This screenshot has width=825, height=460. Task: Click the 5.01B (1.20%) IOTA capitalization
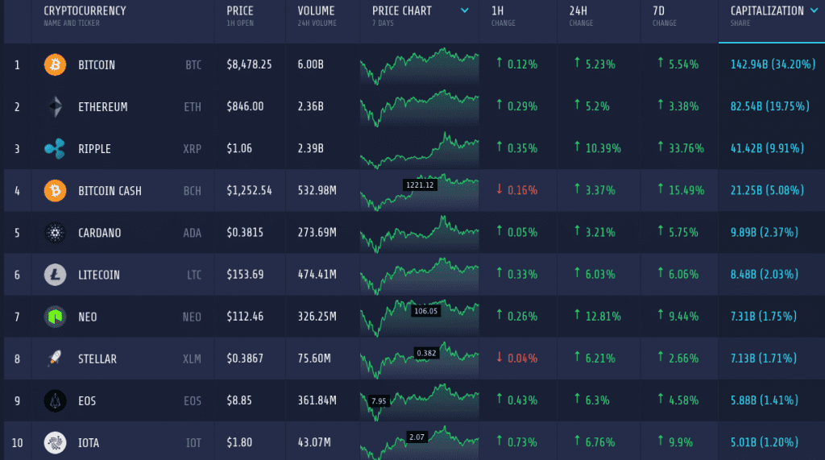[x=764, y=442]
